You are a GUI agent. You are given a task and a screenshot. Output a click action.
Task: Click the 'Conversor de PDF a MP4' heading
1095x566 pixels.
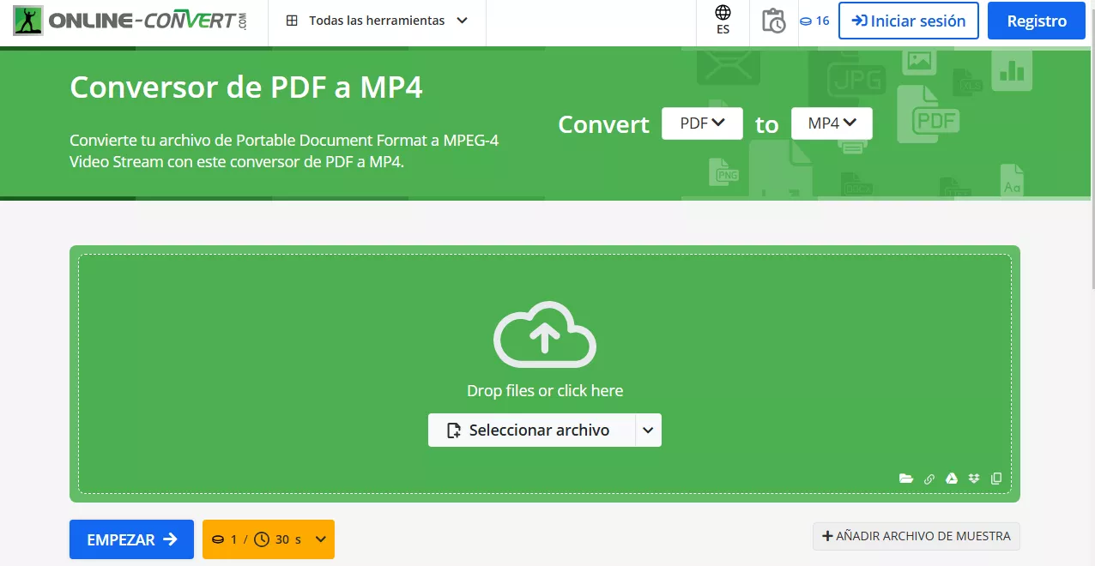pos(246,87)
